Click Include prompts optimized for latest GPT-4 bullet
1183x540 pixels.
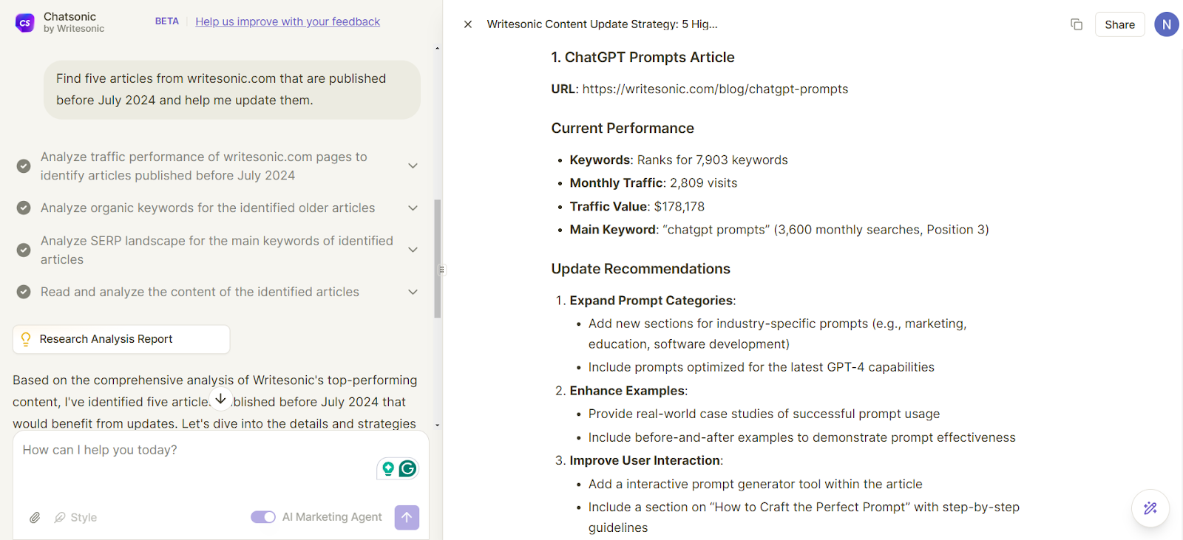(x=761, y=367)
